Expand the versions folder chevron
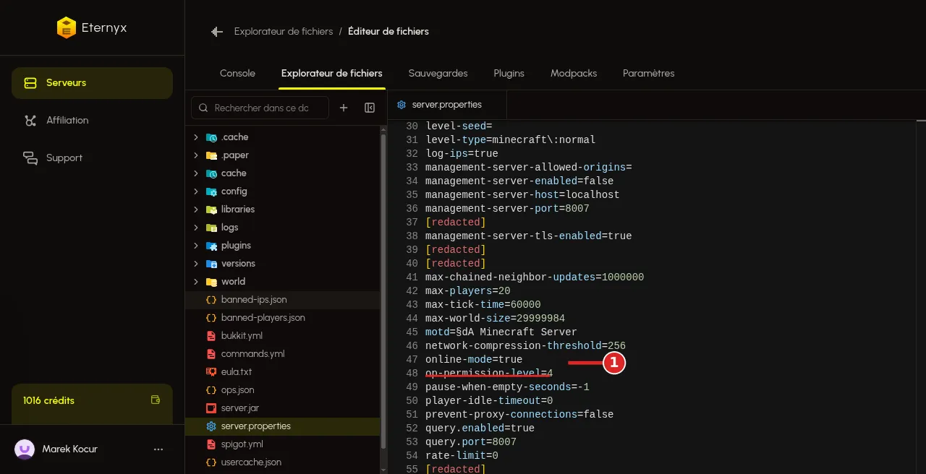The image size is (926, 474). 195,264
